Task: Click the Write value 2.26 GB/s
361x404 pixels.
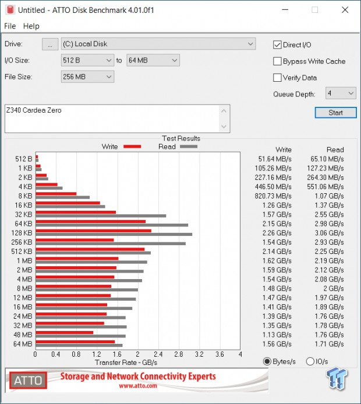Action: click(x=277, y=233)
